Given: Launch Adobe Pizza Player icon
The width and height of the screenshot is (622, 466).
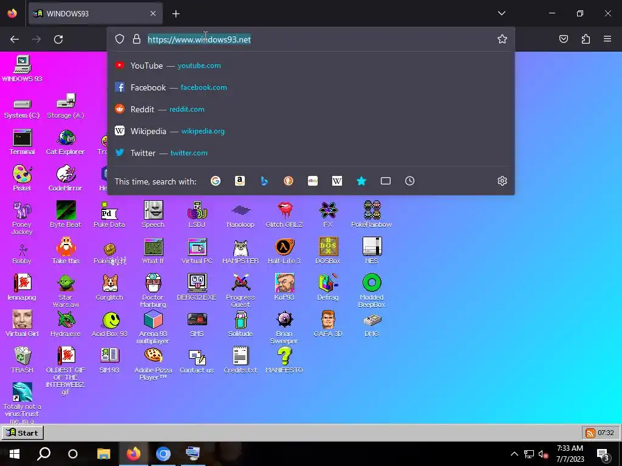Looking at the screenshot, I should [153, 356].
